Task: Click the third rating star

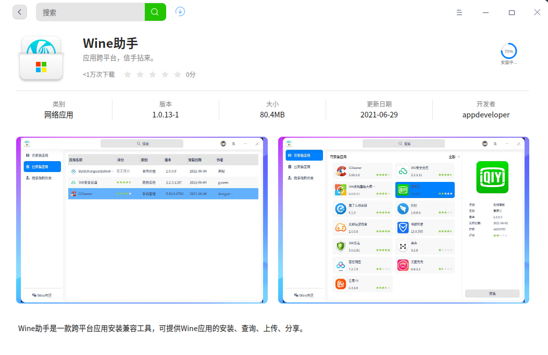Action: (x=153, y=74)
